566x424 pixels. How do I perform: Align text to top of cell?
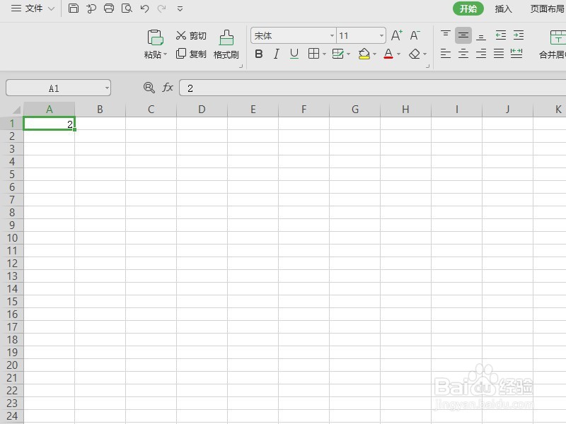tap(446, 35)
